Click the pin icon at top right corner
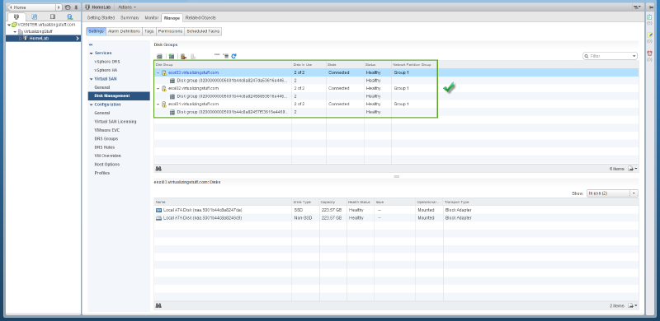 click(x=650, y=7)
